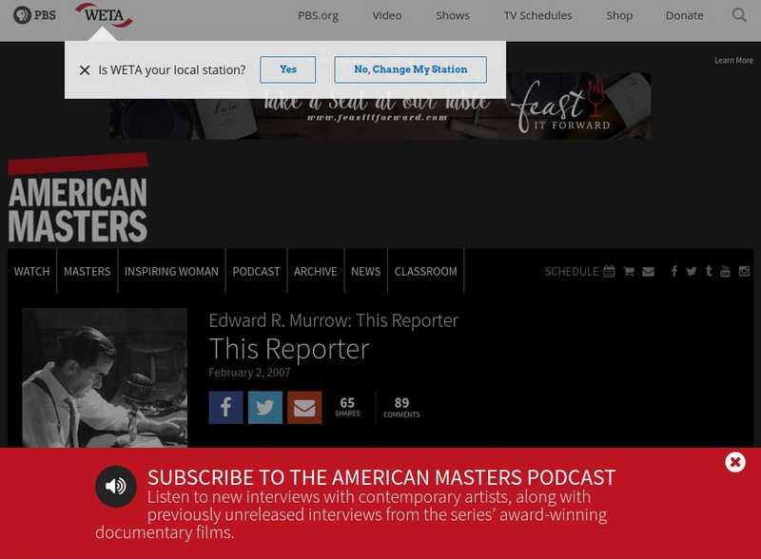Click the newsletter envelope icon in nav
The image size is (761, 559).
pyautogui.click(x=649, y=271)
